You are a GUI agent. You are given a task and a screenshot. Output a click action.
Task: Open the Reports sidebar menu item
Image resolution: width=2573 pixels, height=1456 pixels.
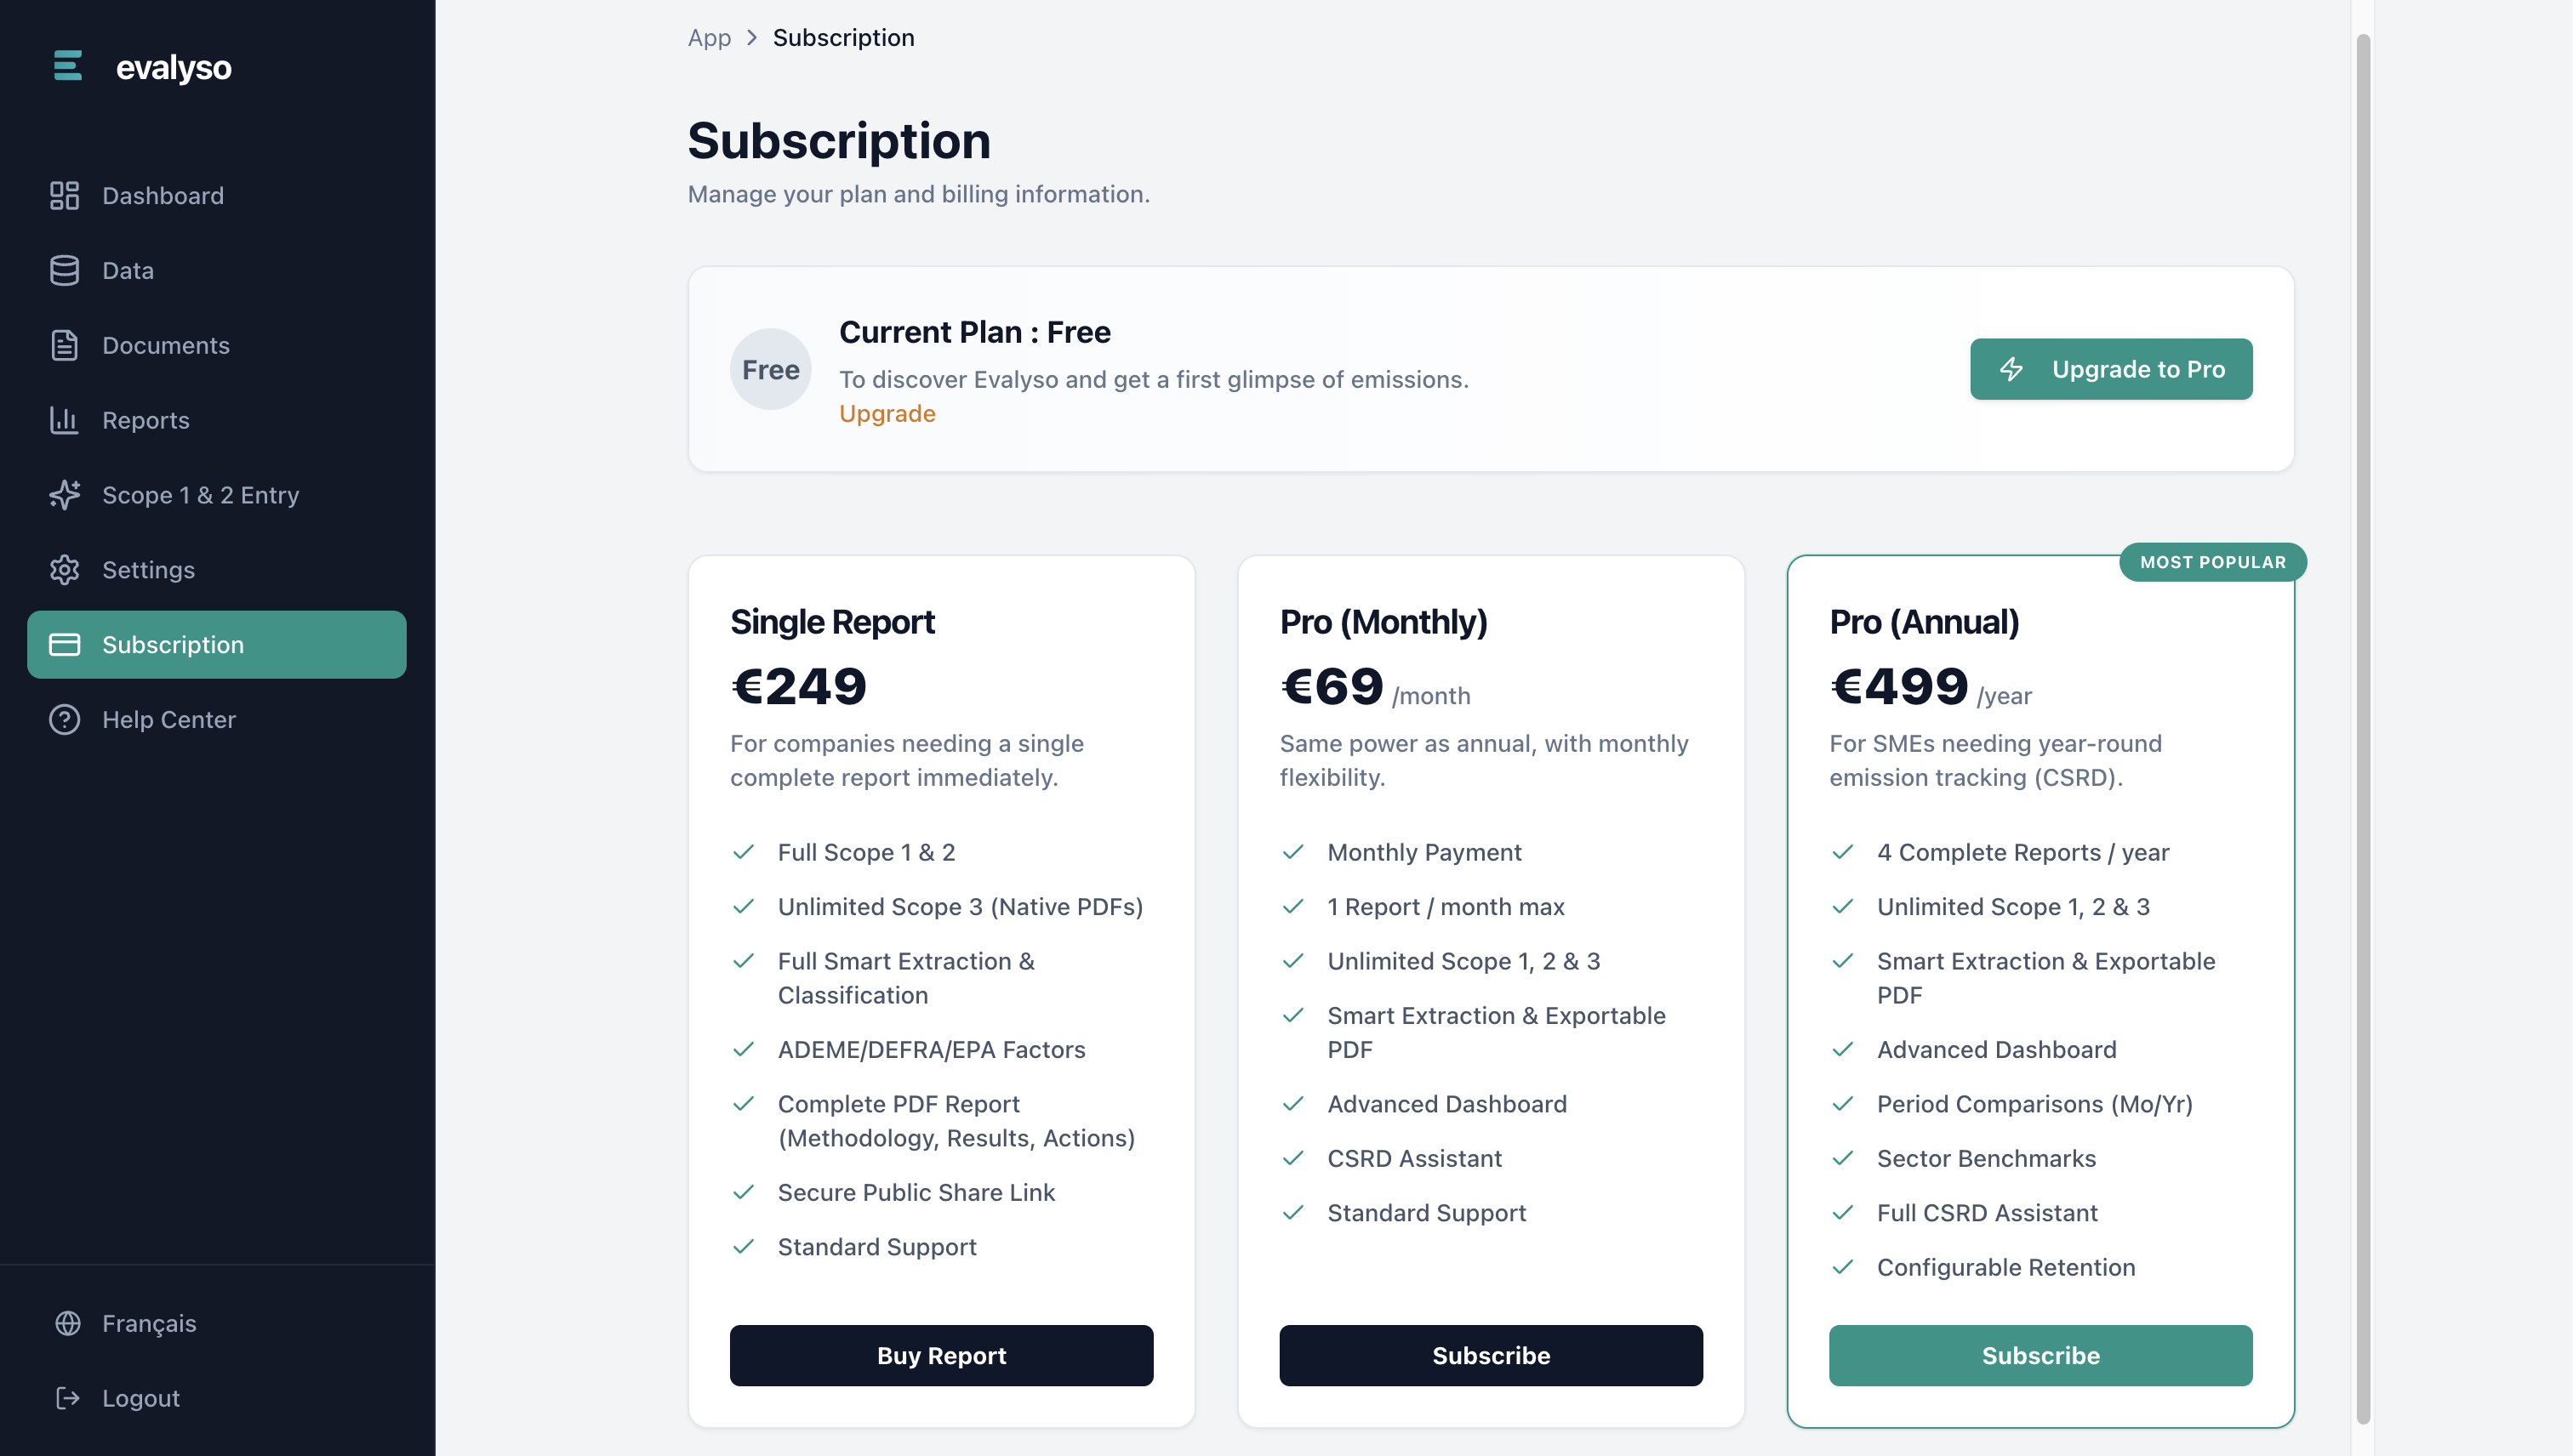(x=146, y=421)
